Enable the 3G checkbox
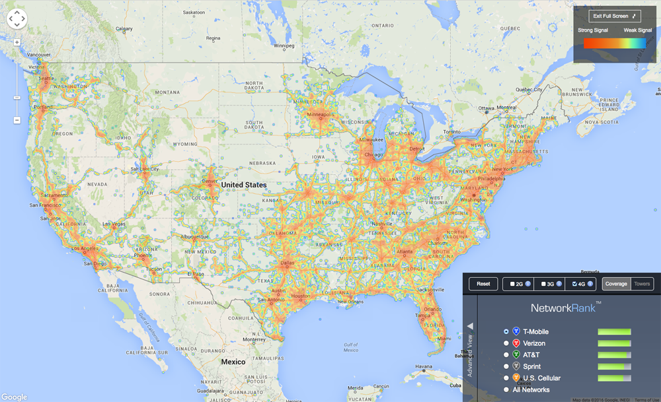 point(543,284)
